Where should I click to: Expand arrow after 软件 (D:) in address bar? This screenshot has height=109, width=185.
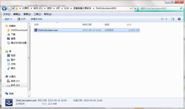click(45, 8)
